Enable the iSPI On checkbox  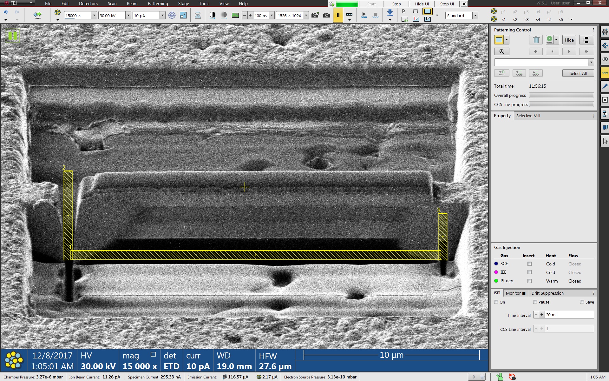pos(496,302)
